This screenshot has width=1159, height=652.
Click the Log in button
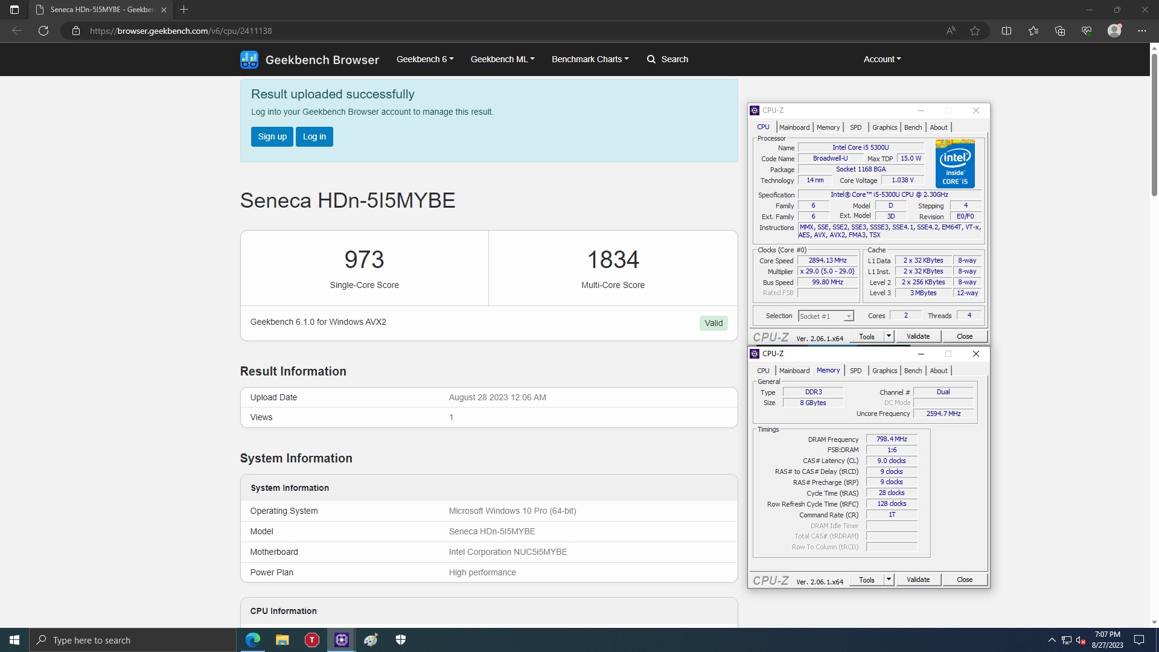click(314, 136)
